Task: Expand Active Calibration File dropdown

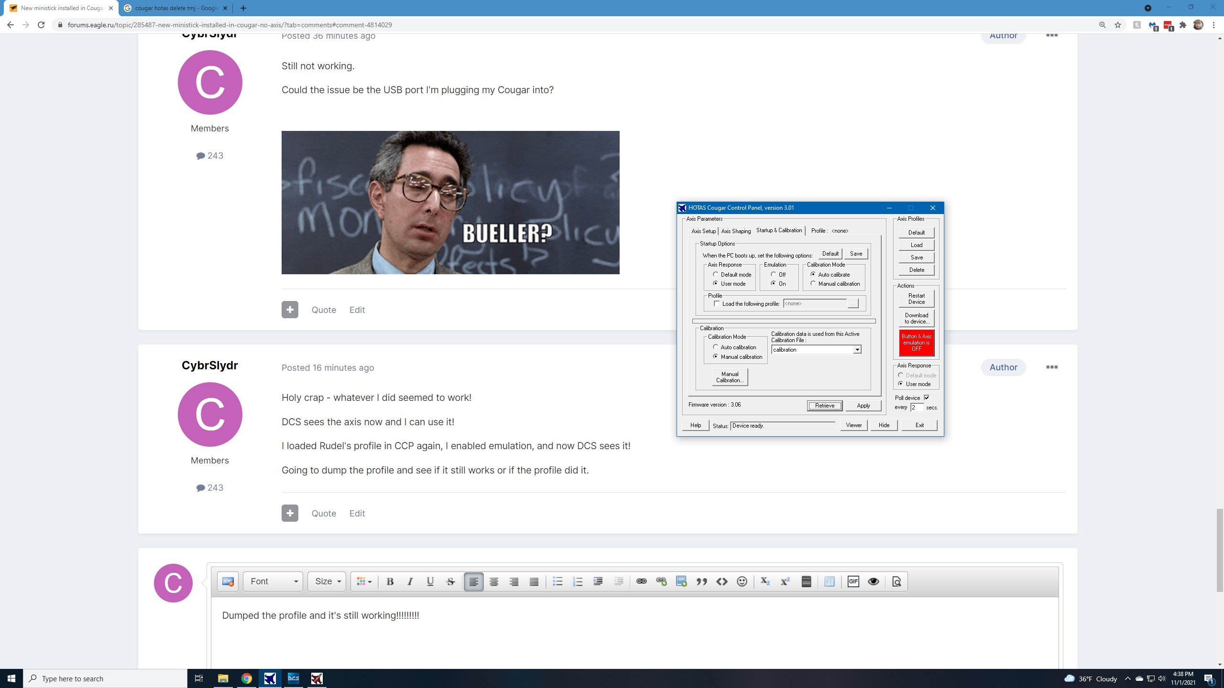Action: [x=857, y=350]
